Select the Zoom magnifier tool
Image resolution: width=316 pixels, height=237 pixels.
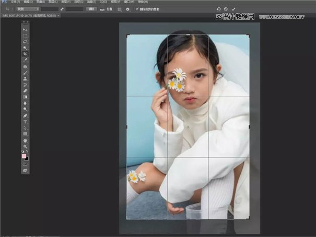point(25,146)
